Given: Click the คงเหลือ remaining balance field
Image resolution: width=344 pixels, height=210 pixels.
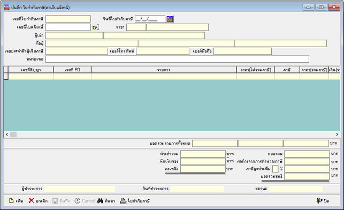Looking at the screenshot, I should 203,169.
